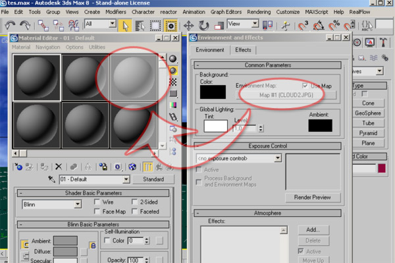Screen dimensions: 395x263
Task: Click the Map #1 (CLOUD2.JPG) environment map button
Action: 286,95
